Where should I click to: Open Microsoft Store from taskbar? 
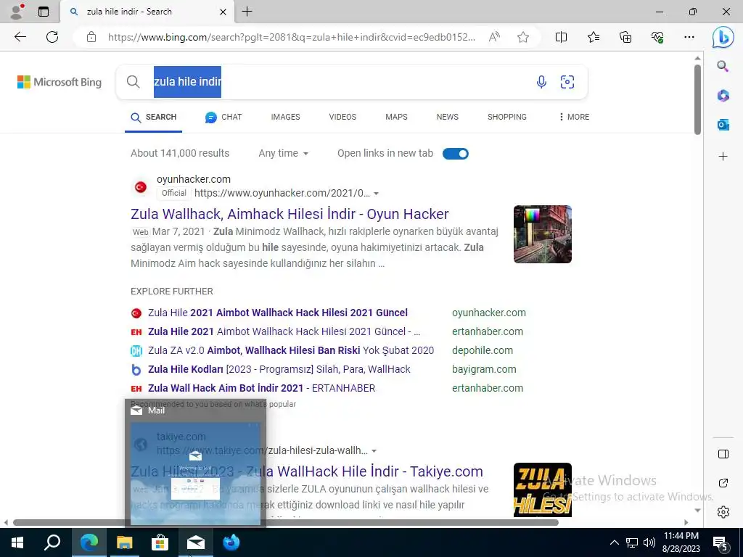(x=160, y=542)
